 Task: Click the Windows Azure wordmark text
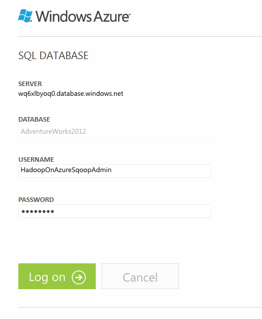(83, 16)
